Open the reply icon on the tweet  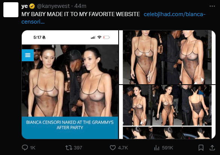click(x=25, y=148)
